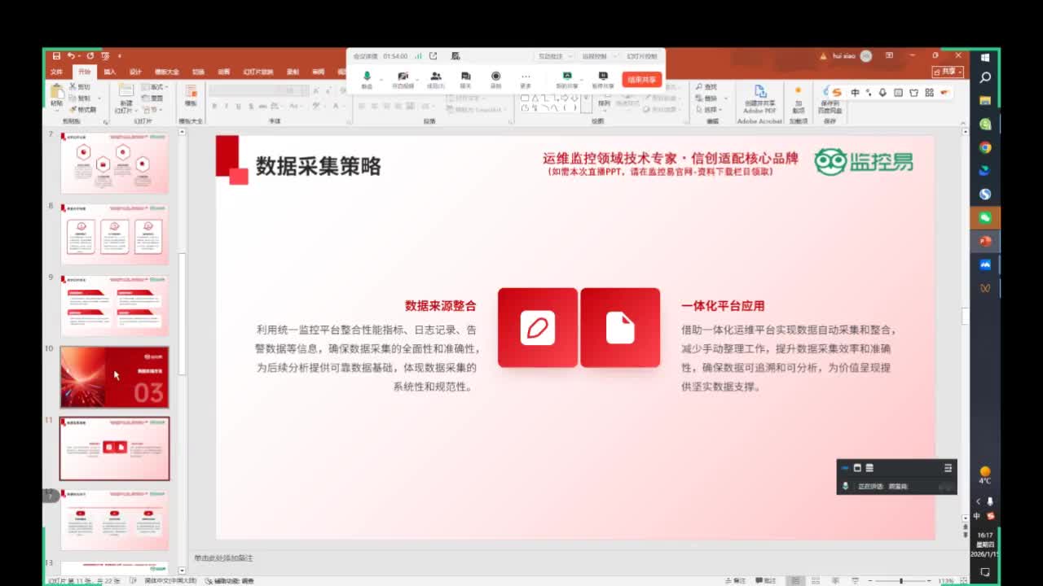Image resolution: width=1043 pixels, height=586 pixels.
Task: Click the red end sharing button
Action: pos(641,80)
